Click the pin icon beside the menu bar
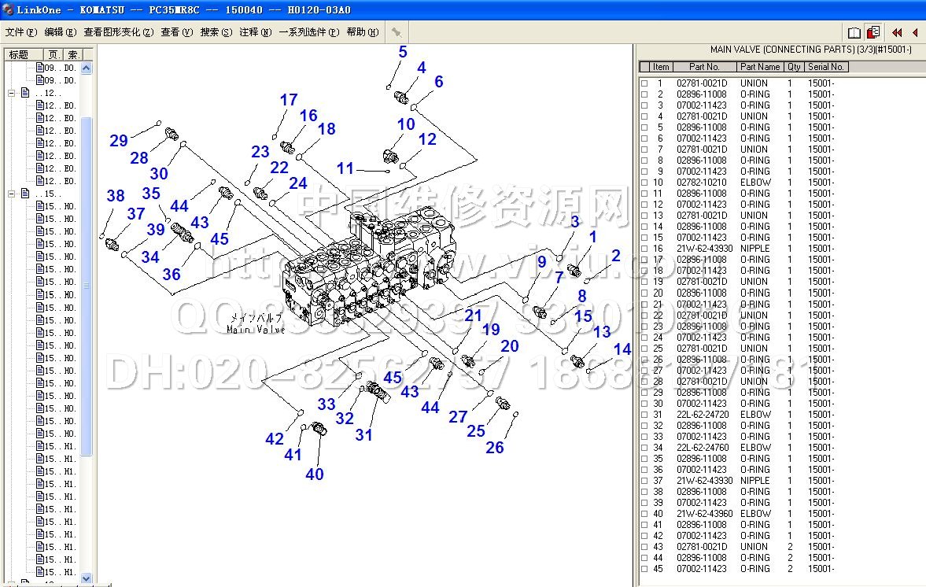Viewport: 926px width, 587px height. [397, 32]
